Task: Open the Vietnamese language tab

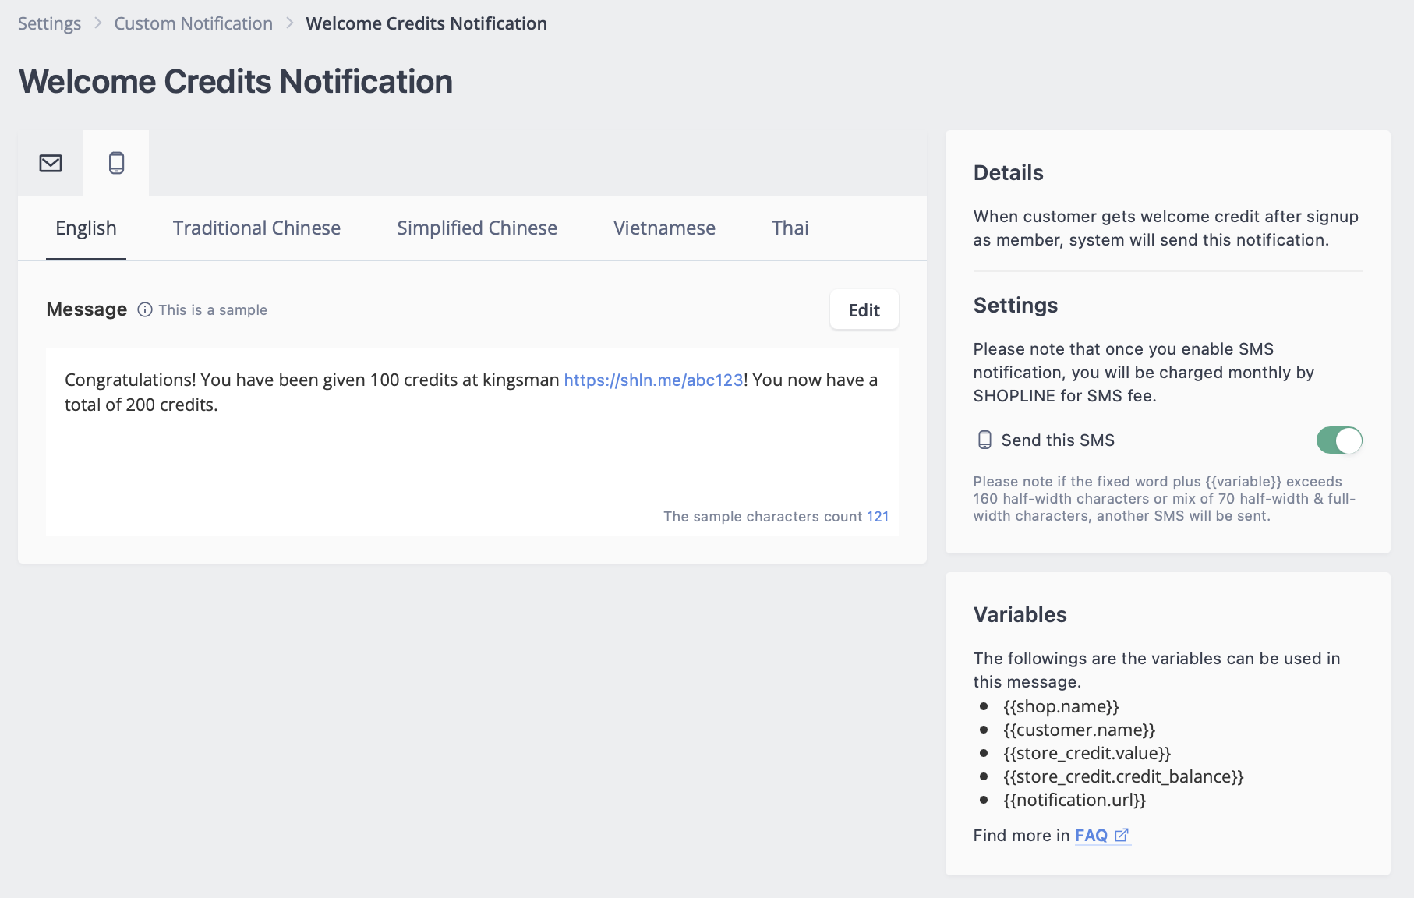Action: (x=664, y=228)
